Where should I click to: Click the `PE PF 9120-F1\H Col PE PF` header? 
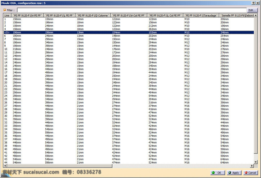129,15
